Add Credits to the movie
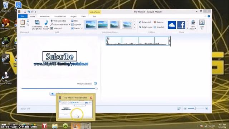The height and width of the screenshot is (129, 229). (x=75, y=28)
